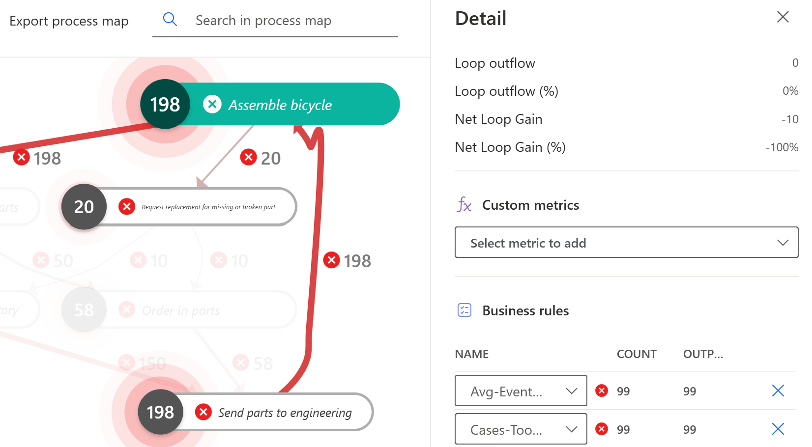Open the Select metric to add dropdown

click(626, 242)
